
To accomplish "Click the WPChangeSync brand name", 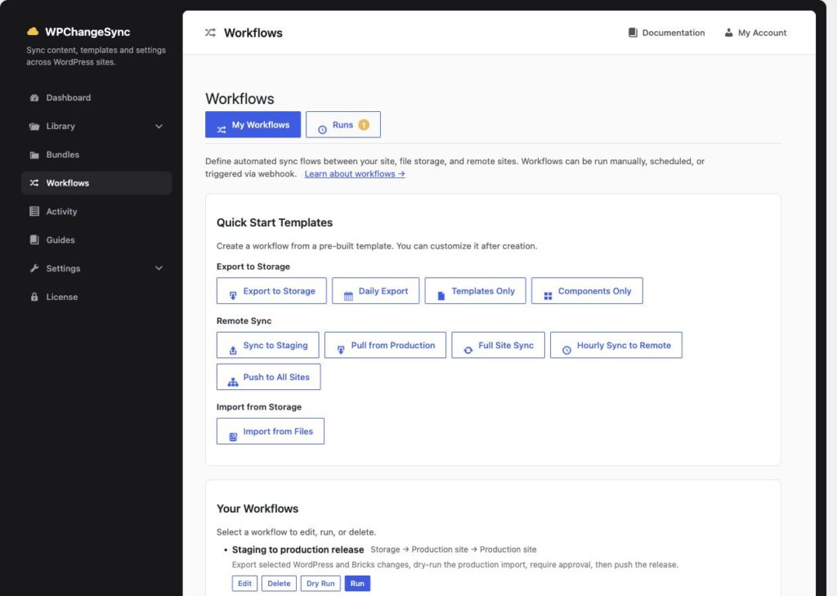I will click(x=87, y=32).
